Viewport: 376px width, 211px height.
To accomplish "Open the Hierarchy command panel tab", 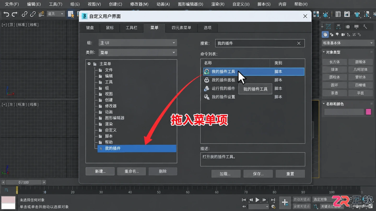I will pos(338,27).
